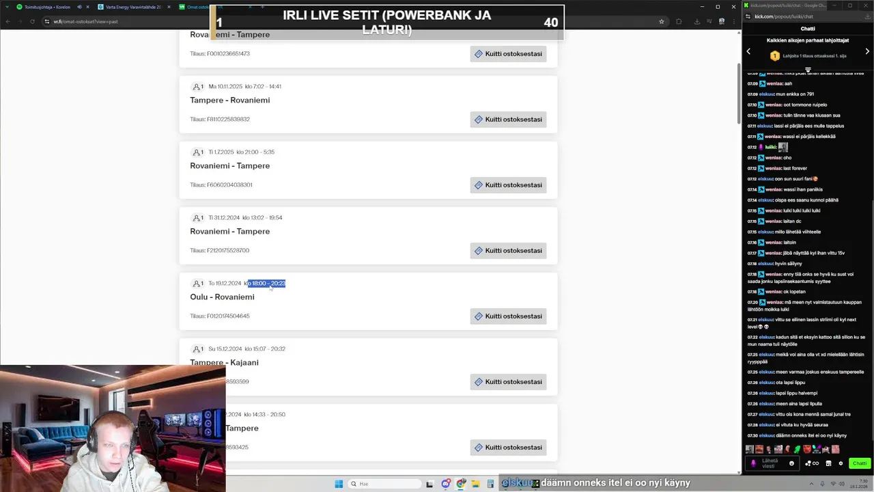Click the date Ti 31.12.2024 klo 13:02 – 19:54
Screen dimensions: 874x492
point(245,217)
